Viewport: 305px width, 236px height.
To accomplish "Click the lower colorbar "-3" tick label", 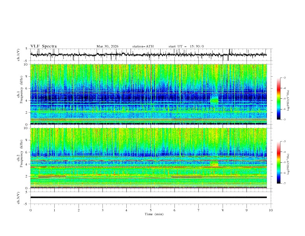I will [284, 142].
